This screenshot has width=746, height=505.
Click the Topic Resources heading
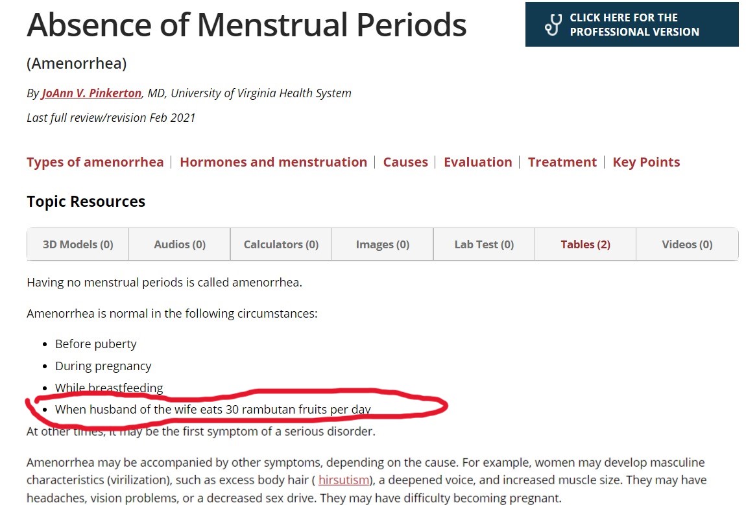tap(86, 202)
